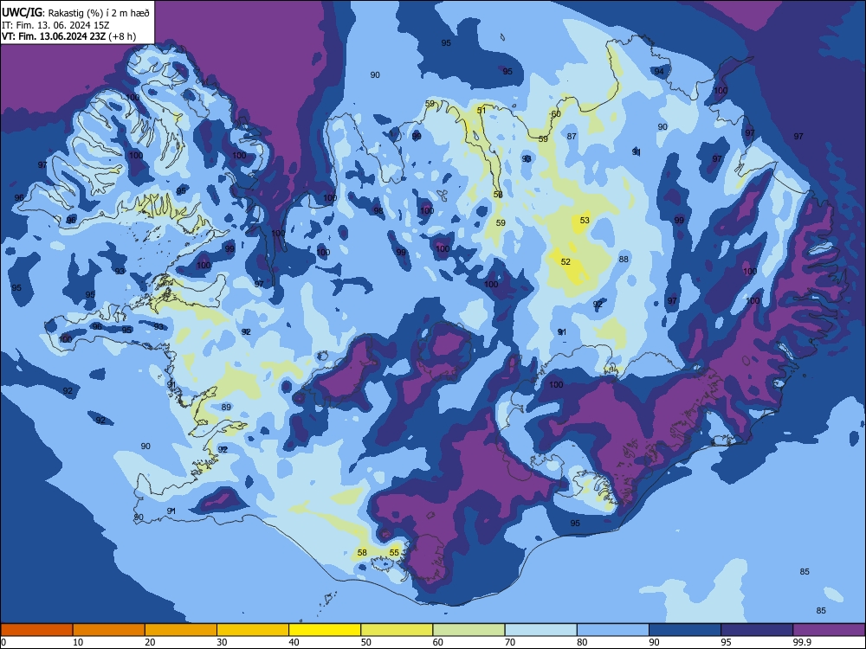Click the orange 10–20 legend swatch
The width and height of the screenshot is (866, 649).
109,630
